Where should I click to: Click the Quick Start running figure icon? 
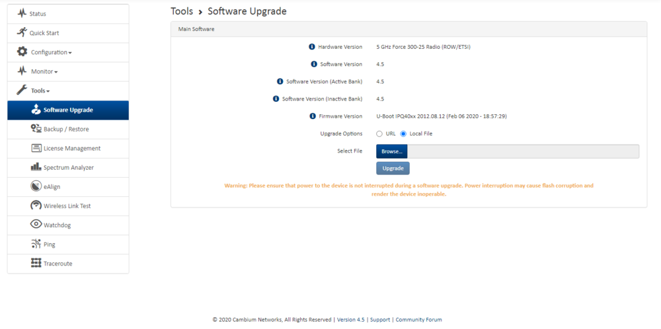click(22, 33)
